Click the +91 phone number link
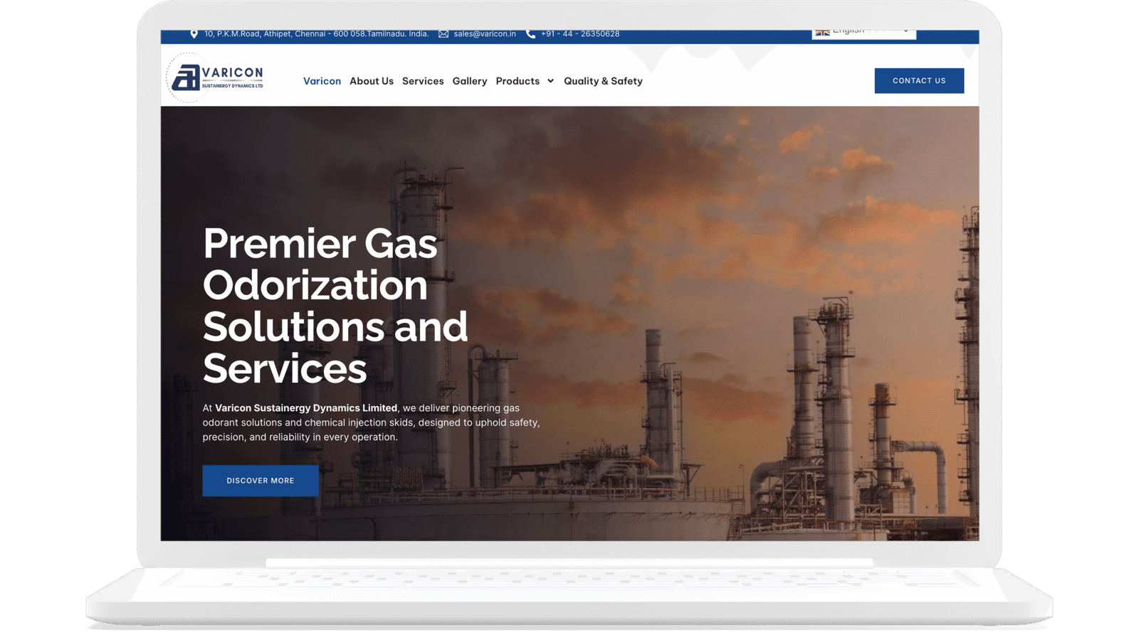 (x=580, y=34)
